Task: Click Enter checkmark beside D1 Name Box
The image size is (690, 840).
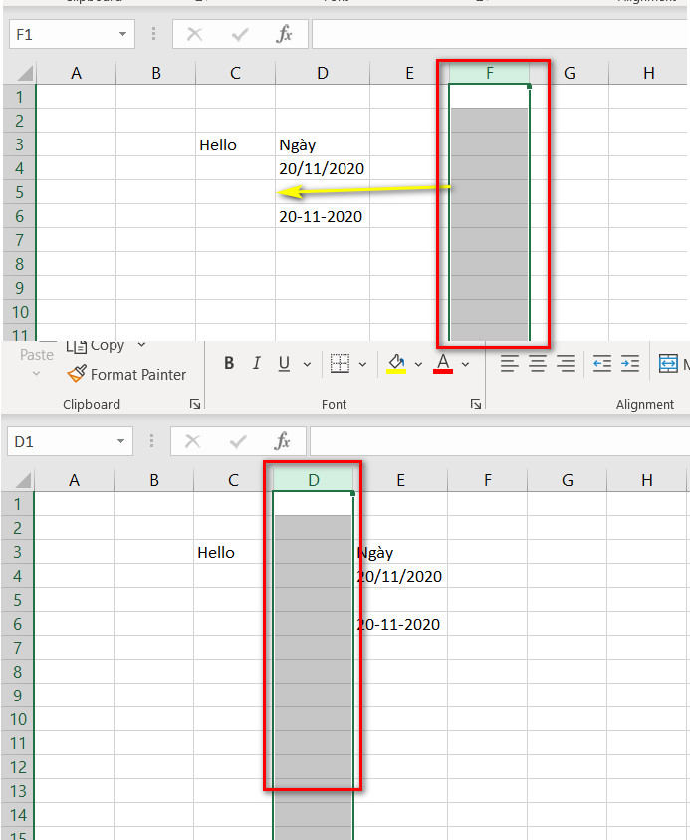Action: [238, 442]
